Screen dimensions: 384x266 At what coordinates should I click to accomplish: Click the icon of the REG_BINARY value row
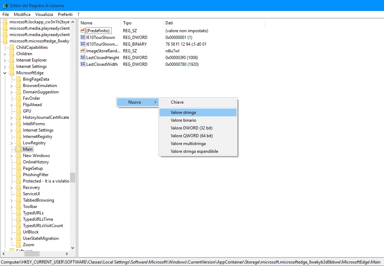tap(82, 44)
